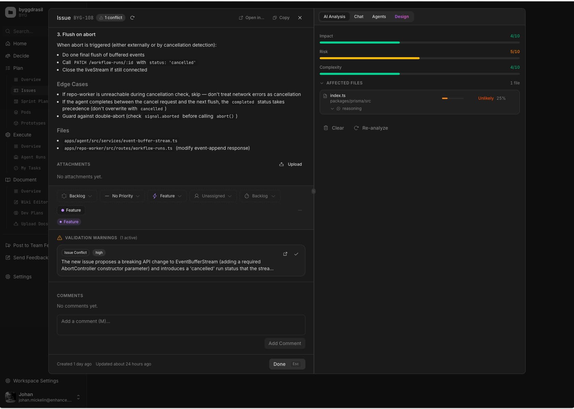
Task: Open the Unassigned assignee dropdown
Action: 213,196
